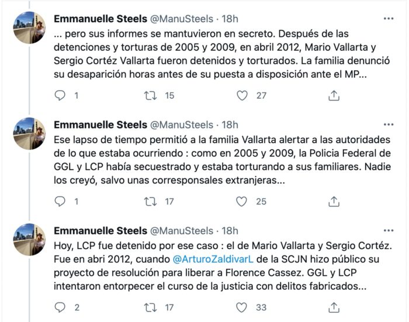Open the 18h timestamp of the third tweet
Screen dimensions: 409x322
click(230, 231)
